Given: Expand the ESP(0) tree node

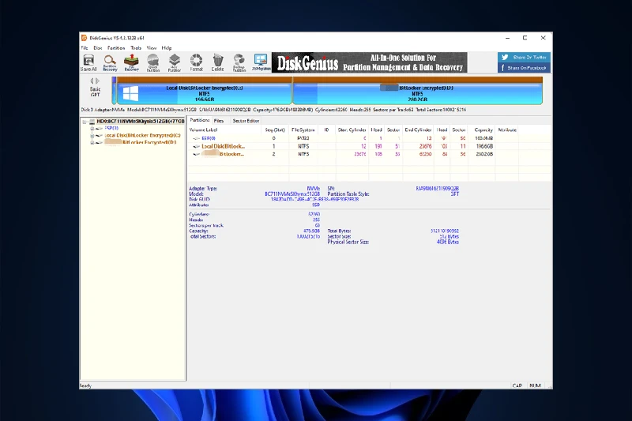Looking at the screenshot, I should 92,128.
